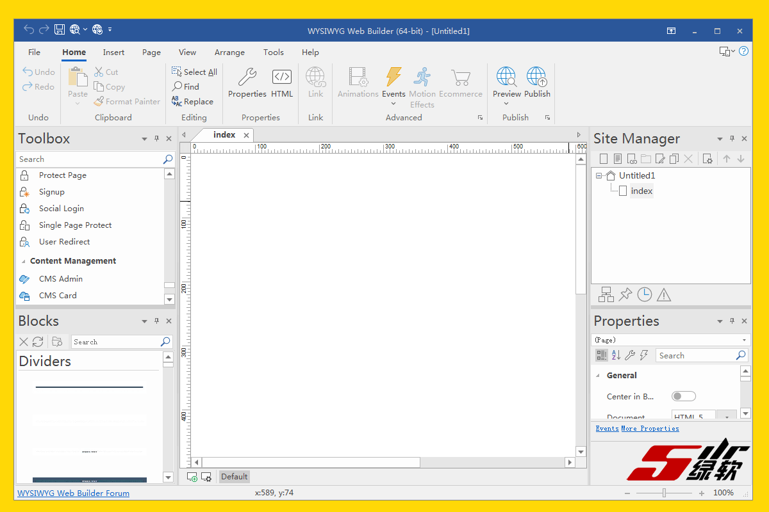Toggle categorized view in Properties panel

click(x=601, y=355)
